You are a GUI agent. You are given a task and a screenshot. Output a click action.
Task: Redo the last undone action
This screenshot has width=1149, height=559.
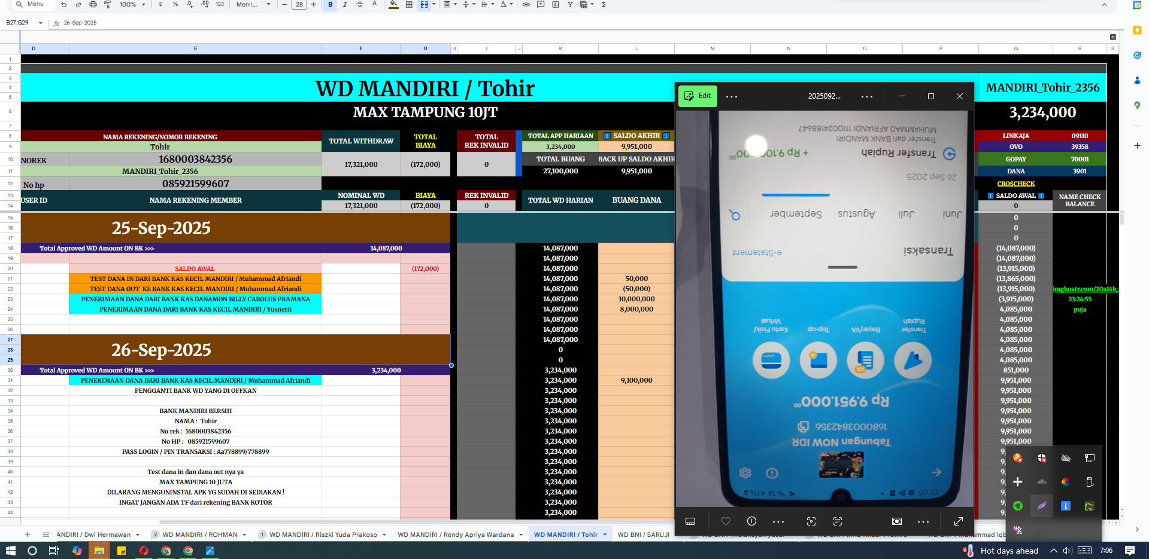[x=78, y=4]
